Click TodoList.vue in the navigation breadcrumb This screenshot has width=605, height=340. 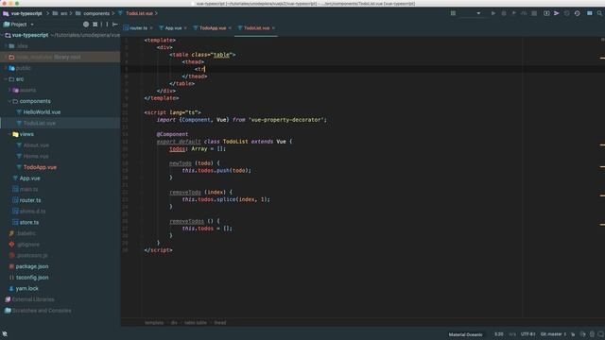(x=139, y=13)
